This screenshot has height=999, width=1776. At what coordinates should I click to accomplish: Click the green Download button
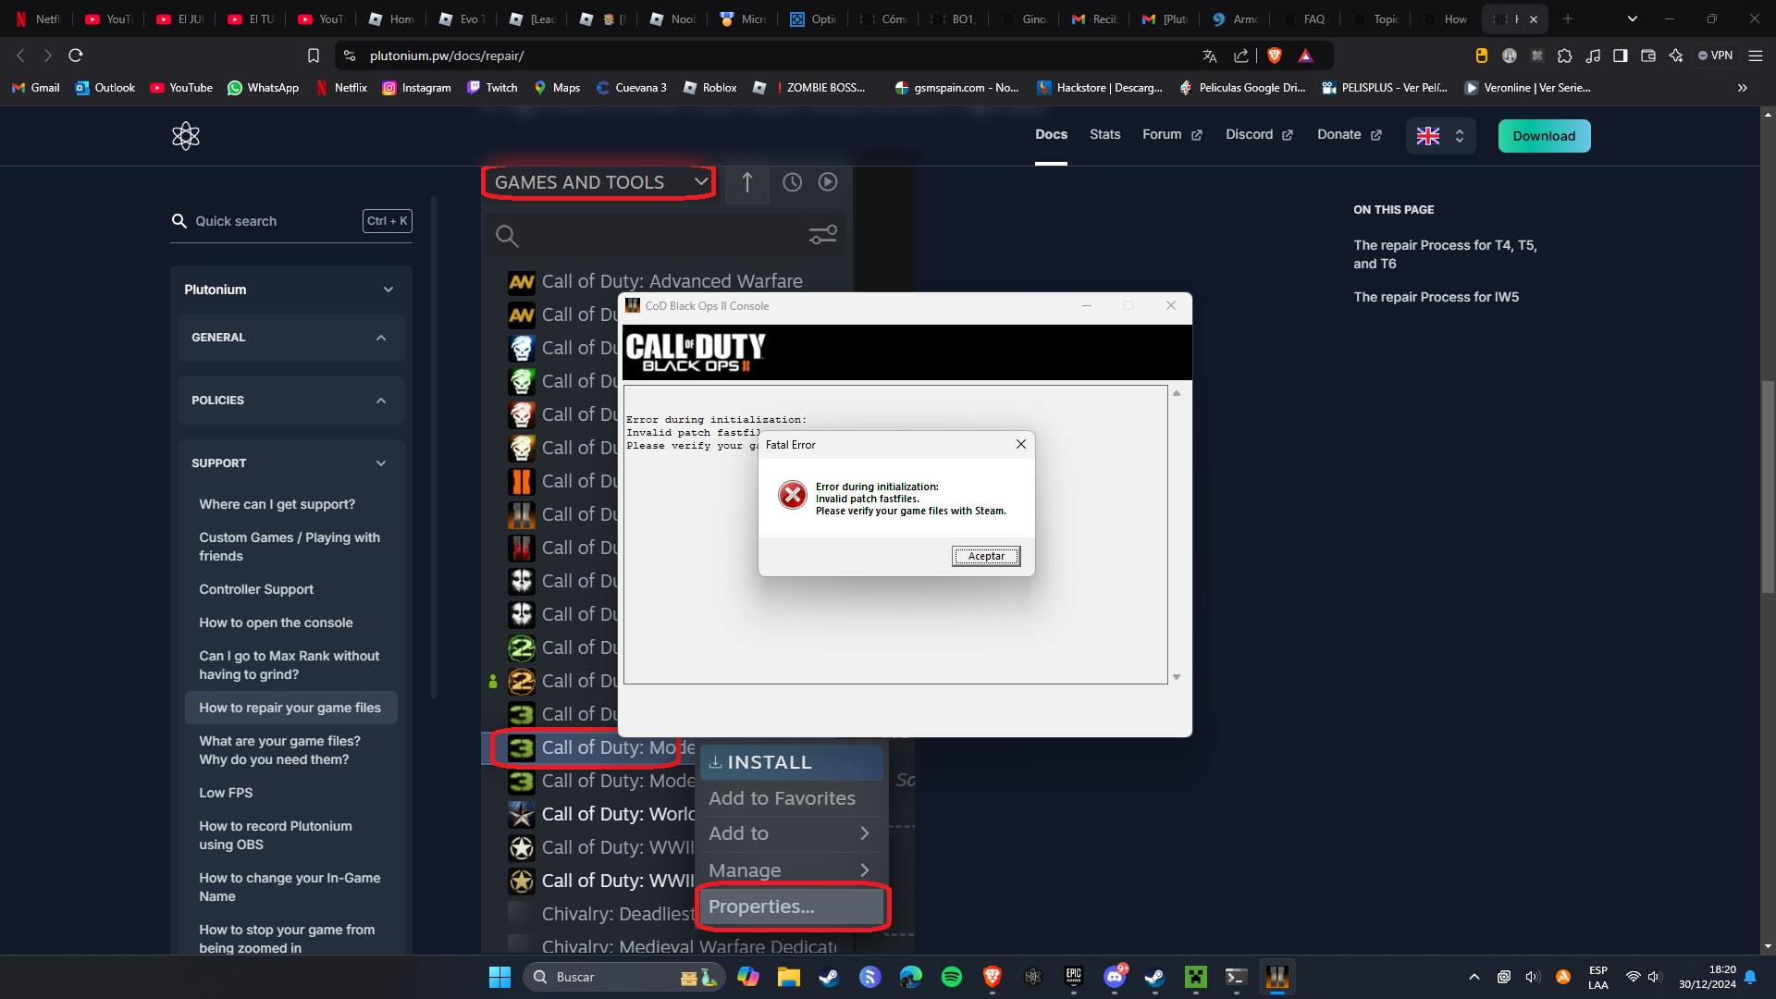click(x=1544, y=136)
